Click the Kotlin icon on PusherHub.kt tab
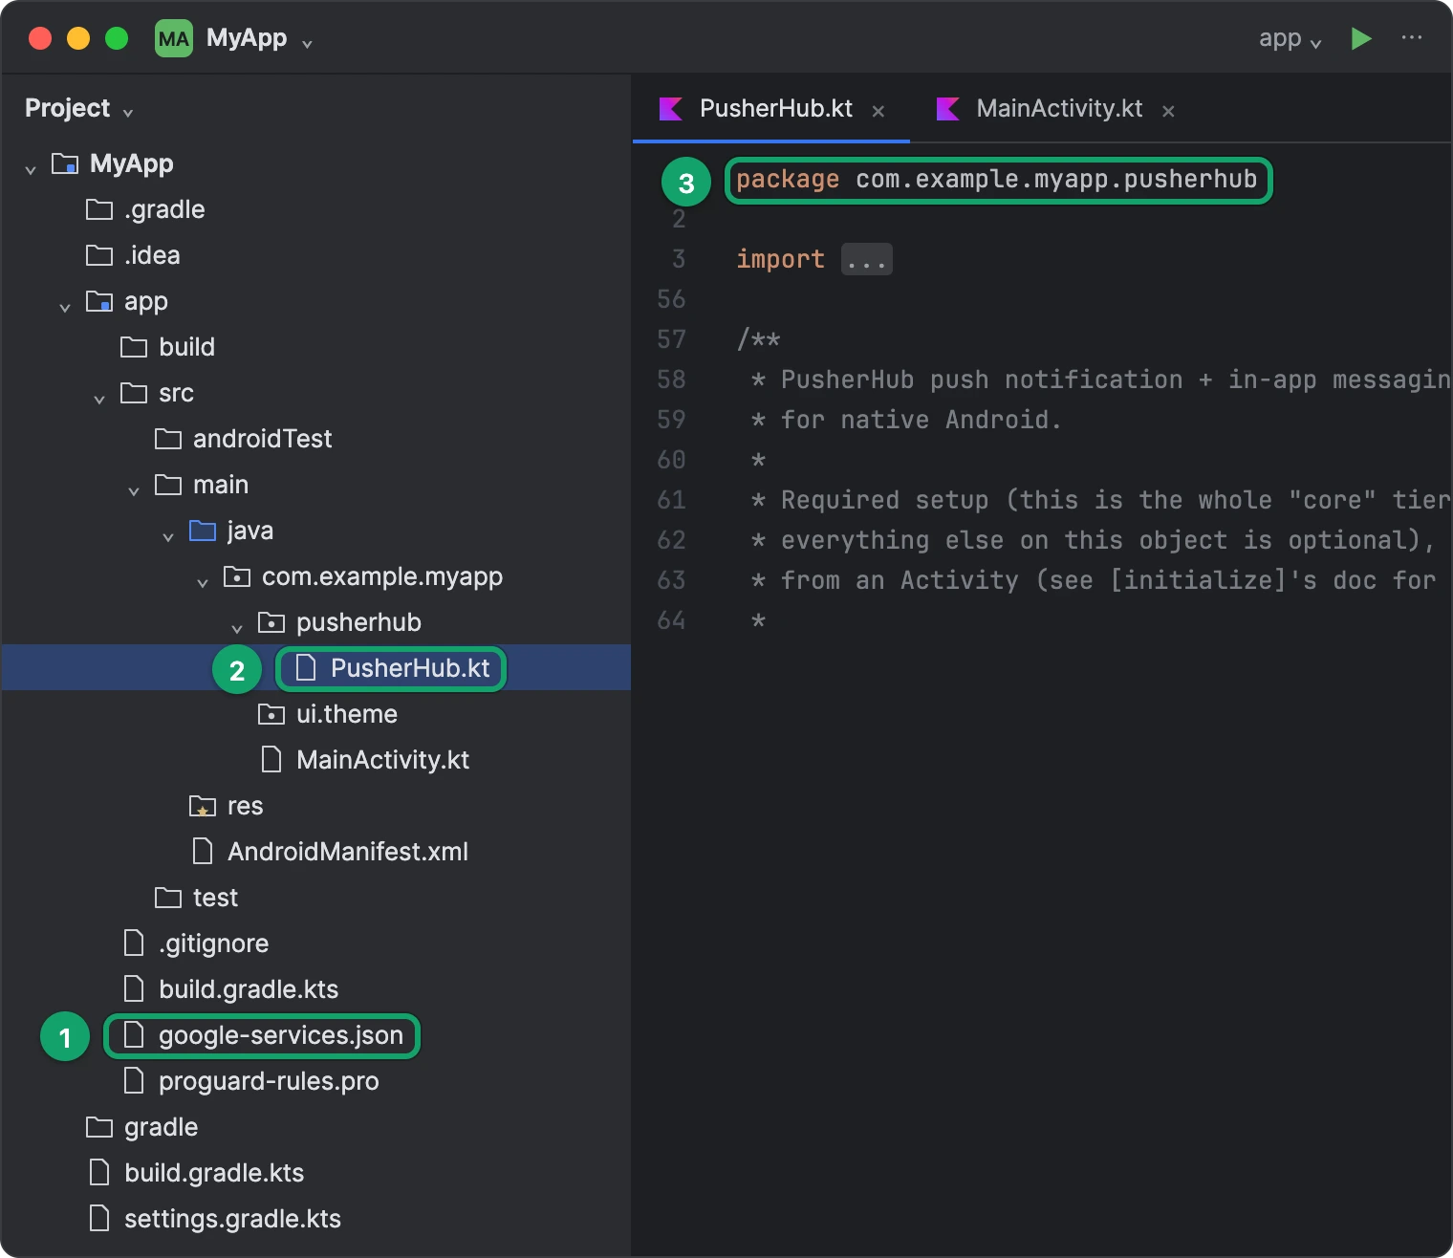This screenshot has width=1453, height=1258. [x=671, y=109]
